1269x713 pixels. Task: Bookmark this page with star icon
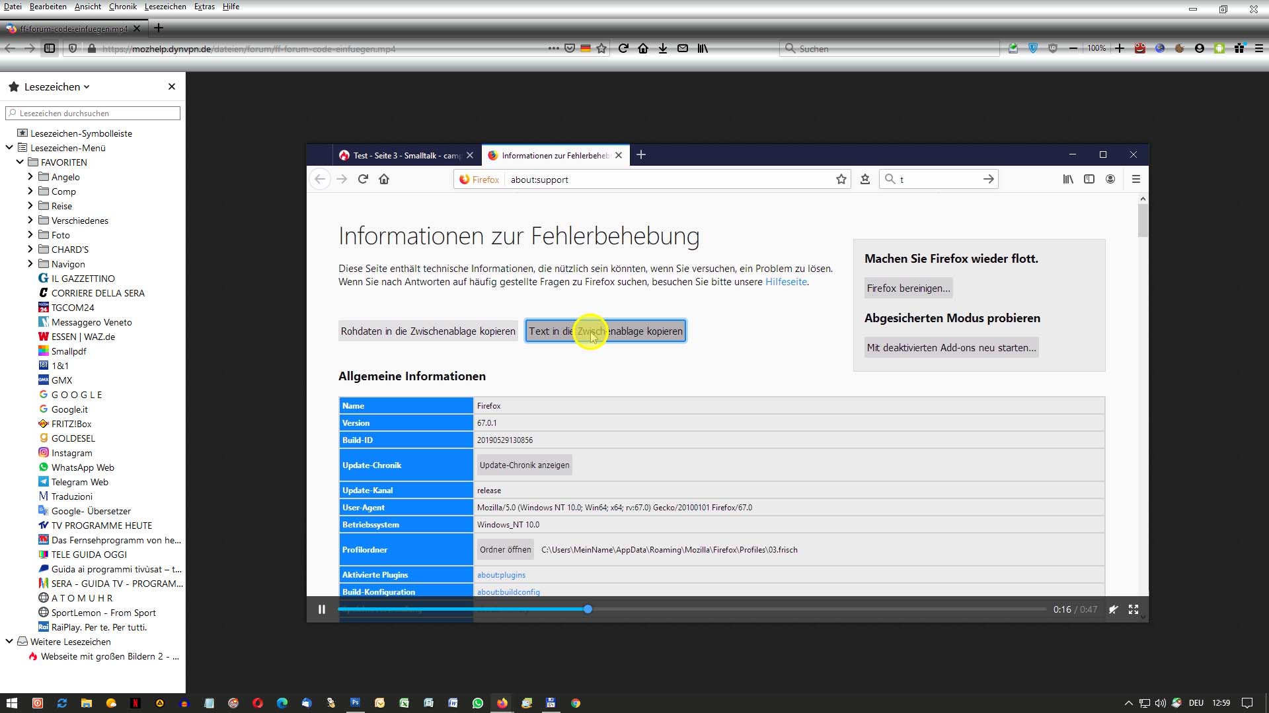[x=601, y=48]
